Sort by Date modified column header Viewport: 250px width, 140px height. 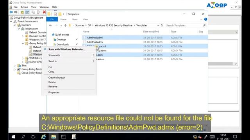151,31
